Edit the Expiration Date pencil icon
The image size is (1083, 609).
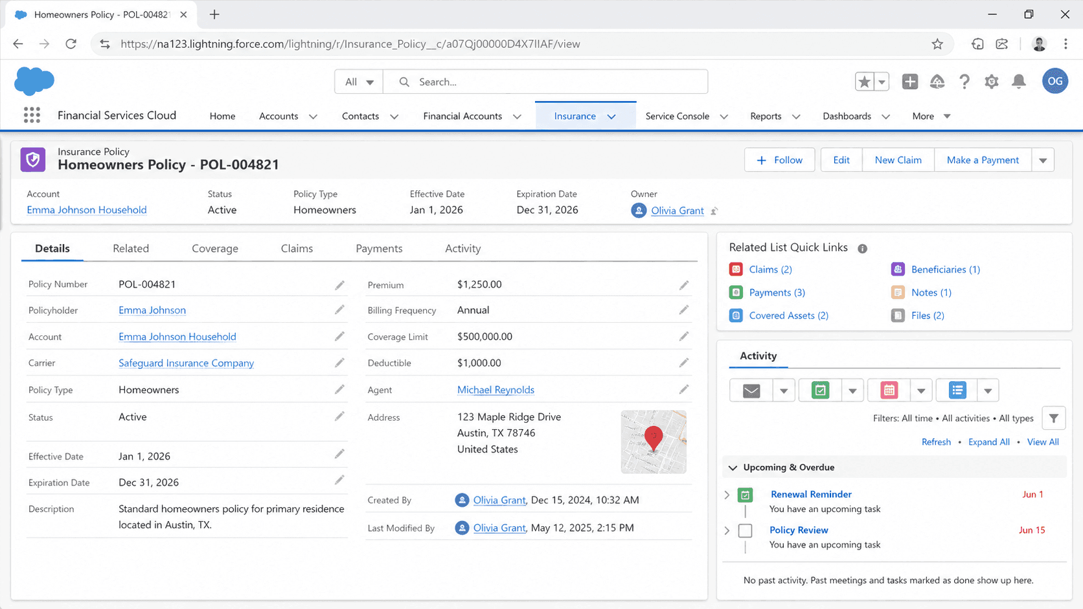click(x=339, y=480)
